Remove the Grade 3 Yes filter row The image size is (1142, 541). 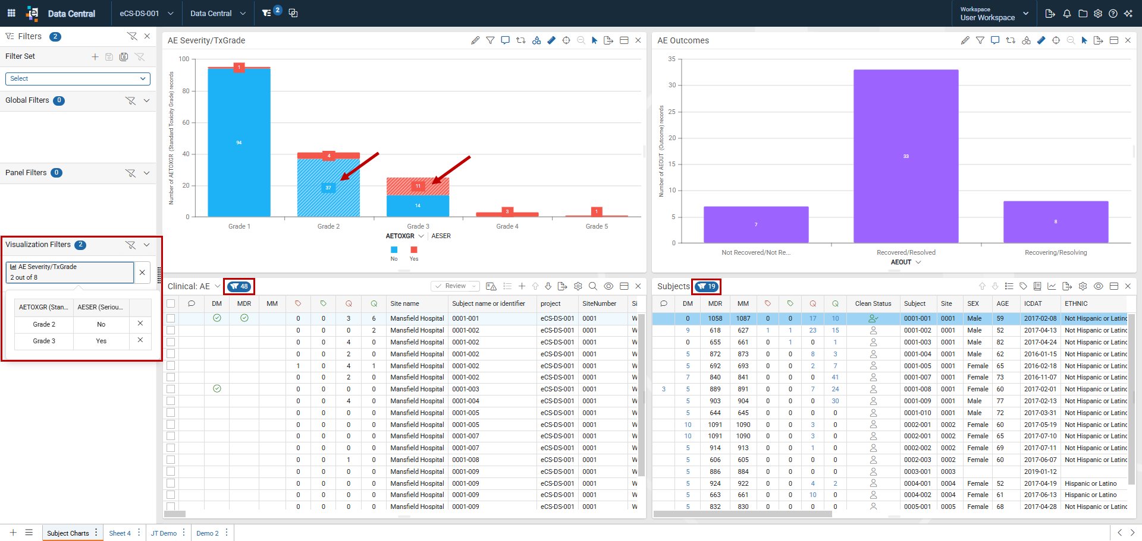coord(140,340)
